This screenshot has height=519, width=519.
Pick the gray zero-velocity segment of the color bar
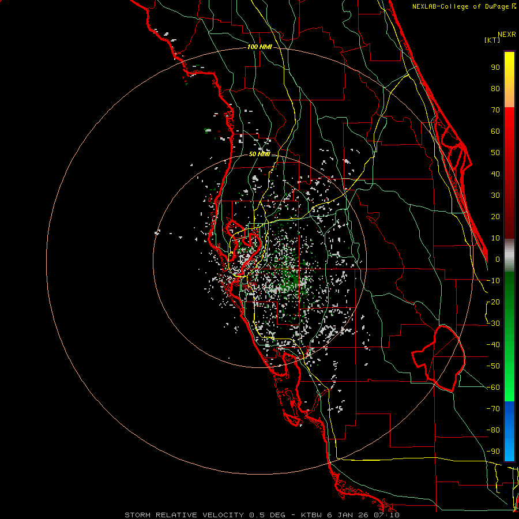[x=509, y=255]
